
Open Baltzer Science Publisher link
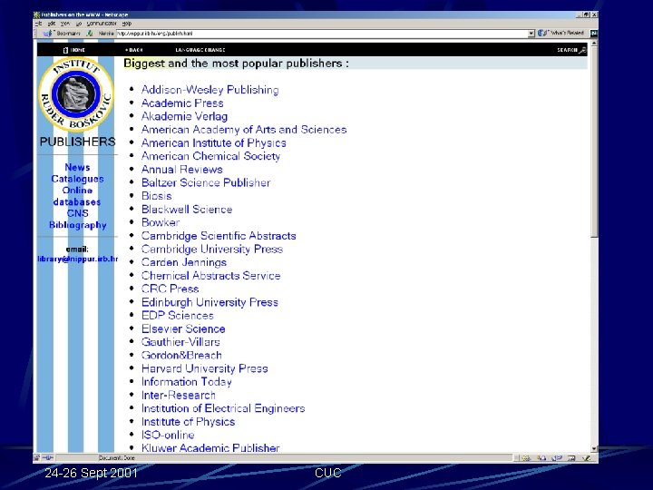[x=206, y=183]
